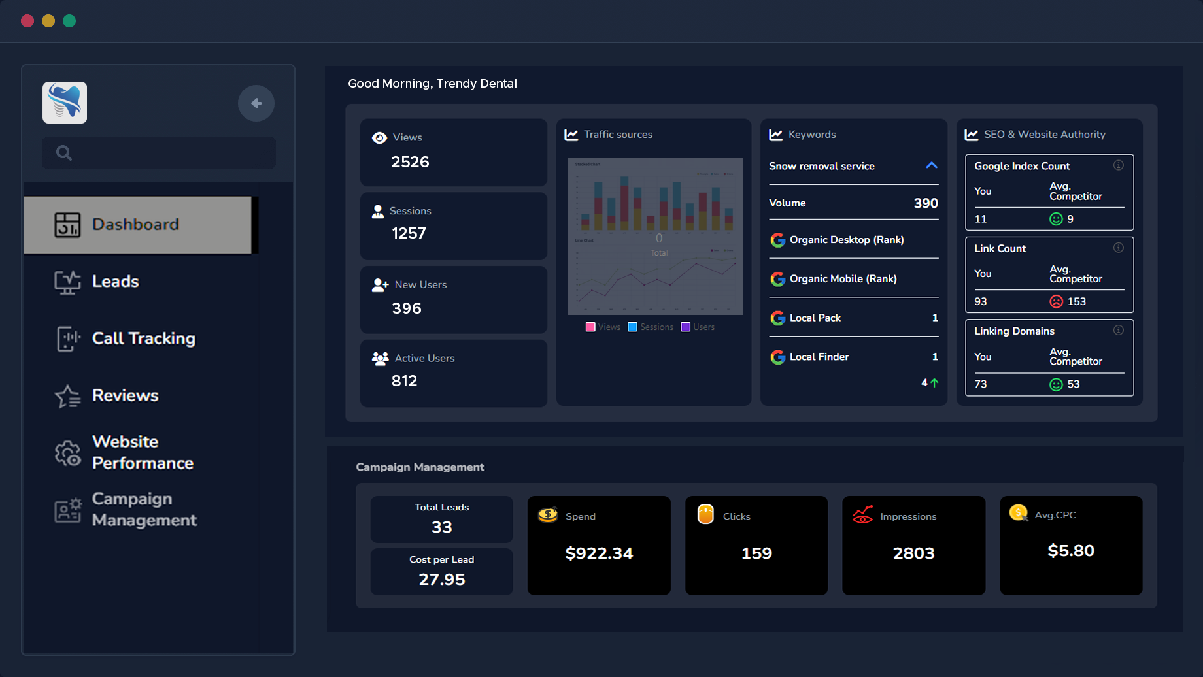
Task: Collapse the Snow removal service keyword
Action: [932, 166]
